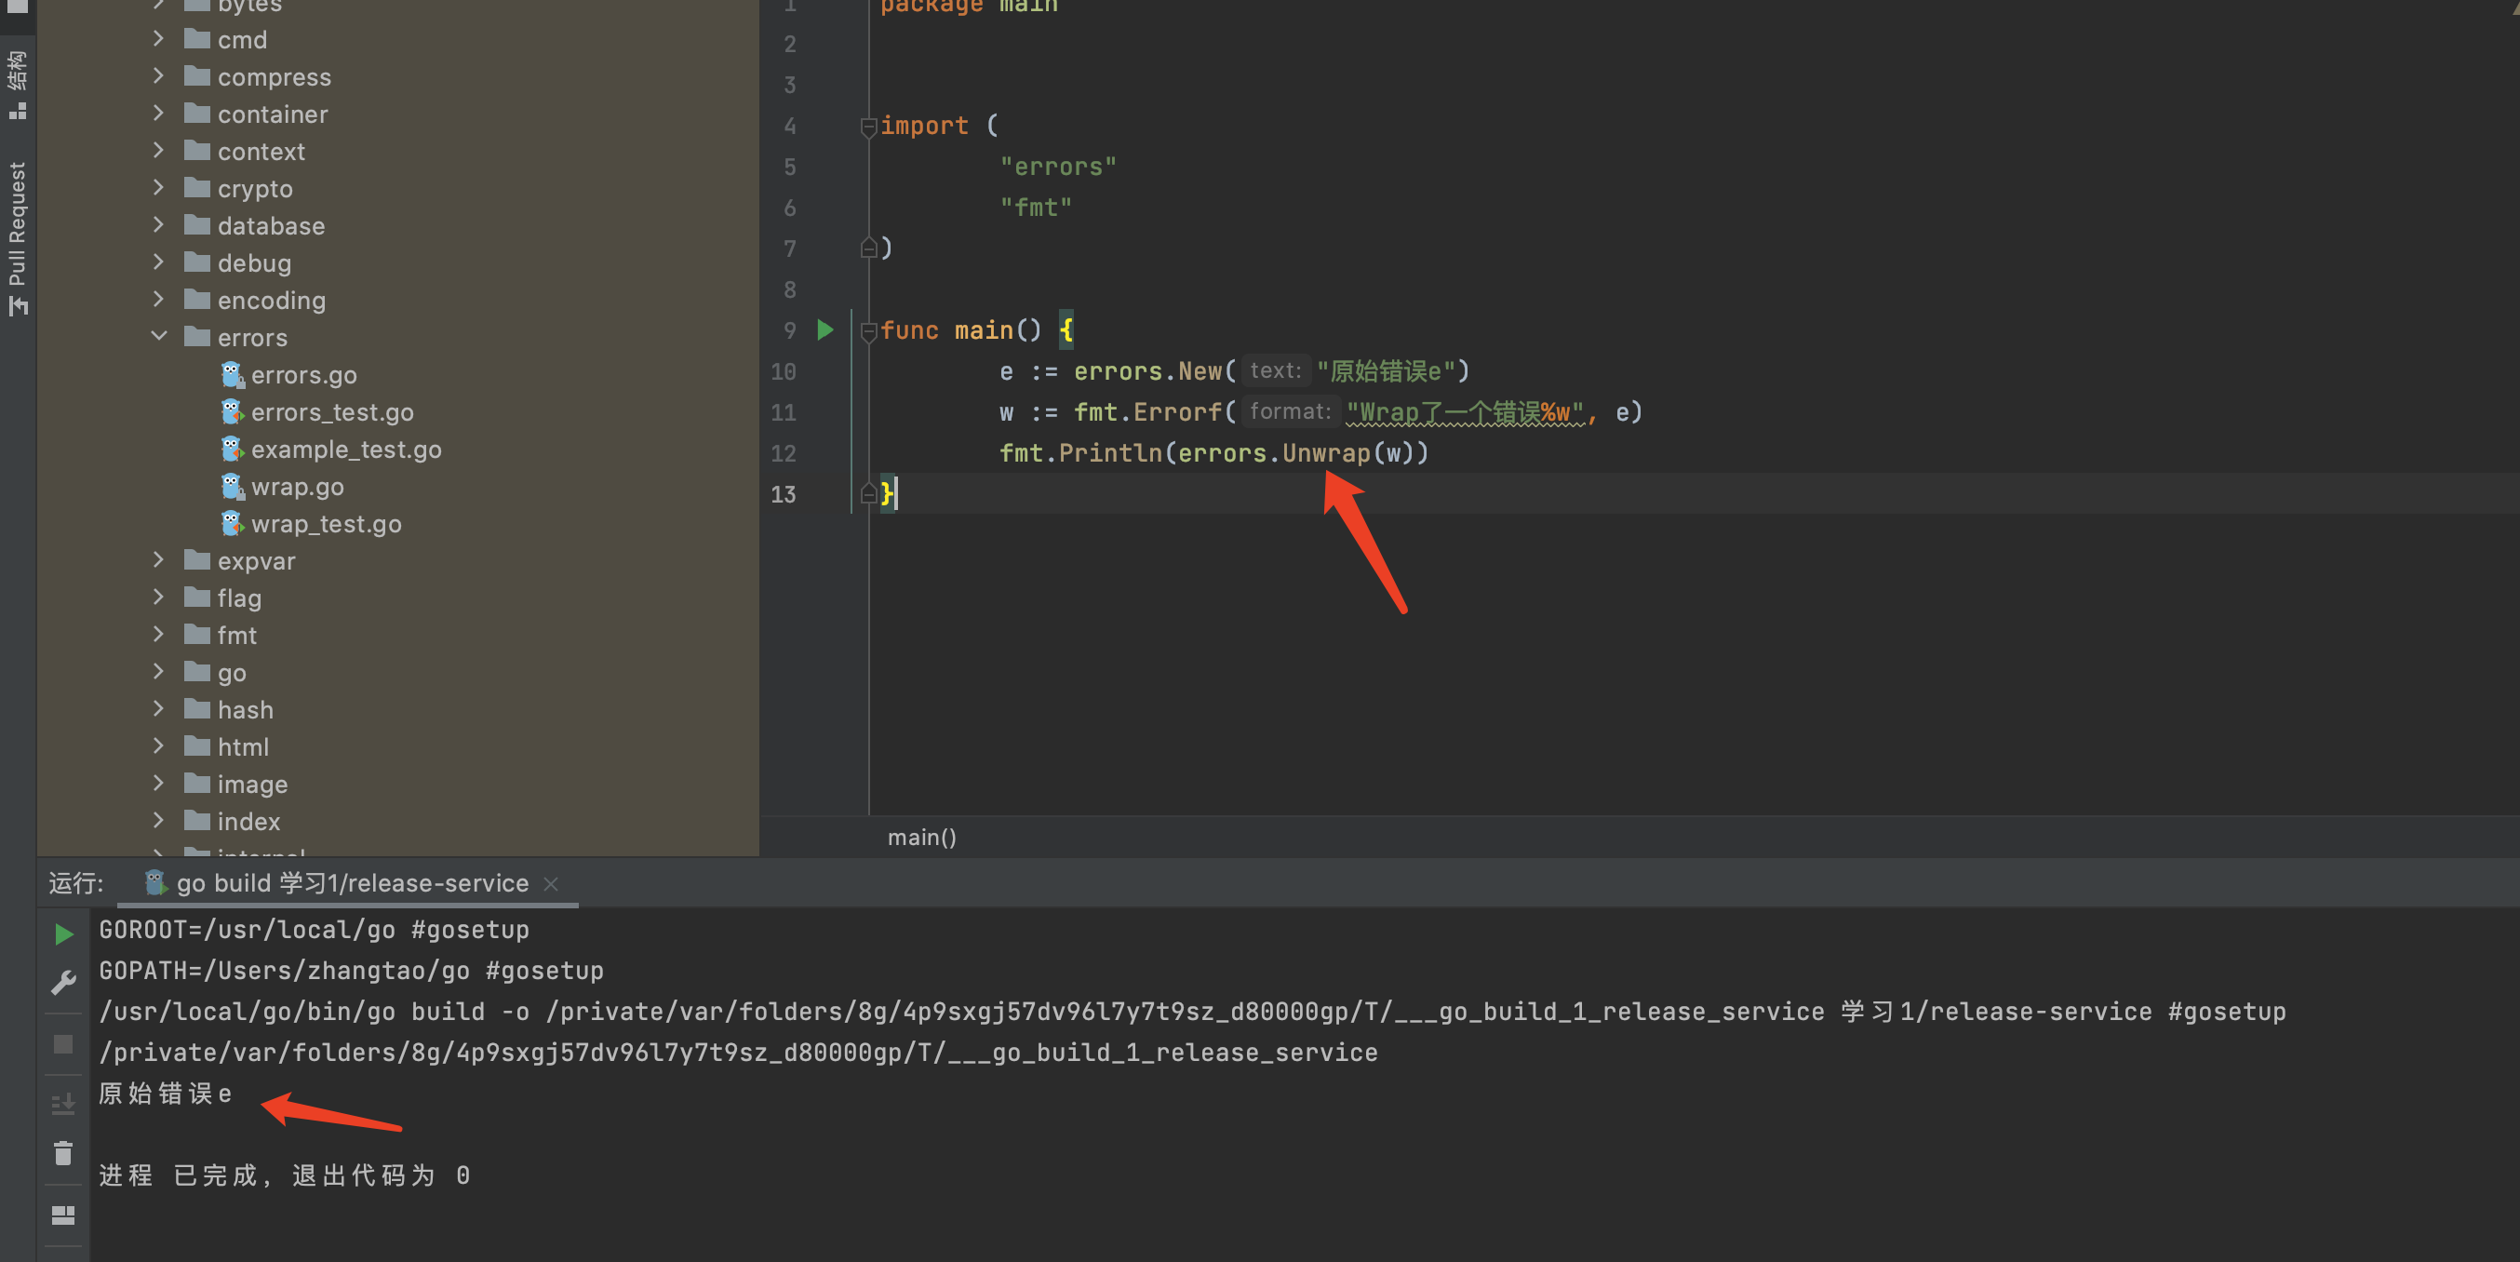The height and width of the screenshot is (1262, 2520).
Task: Expand the fmt folder
Action: pos(158,634)
